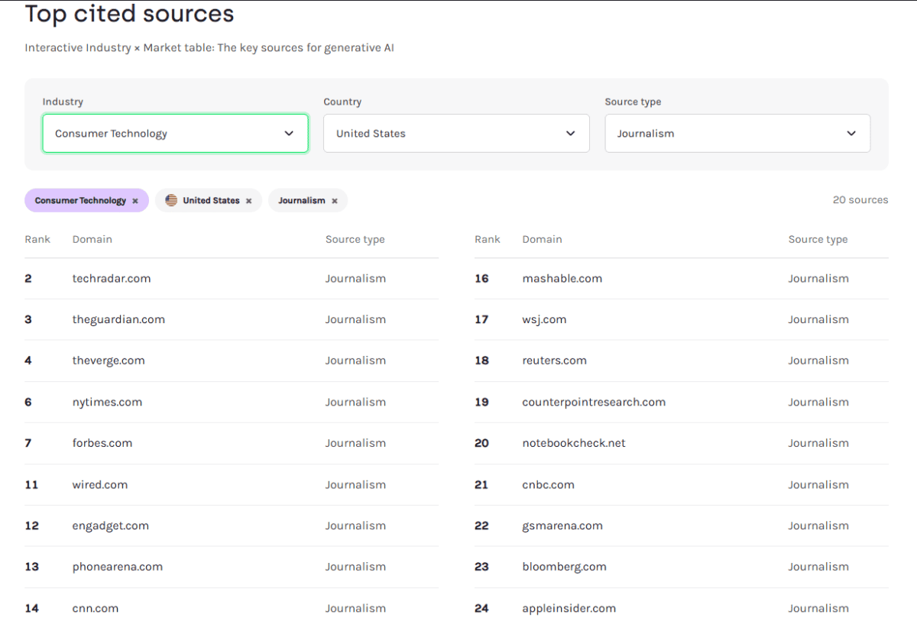This screenshot has width=917, height=621.
Task: Open the Source type dropdown showing Journalism
Action: 737,133
